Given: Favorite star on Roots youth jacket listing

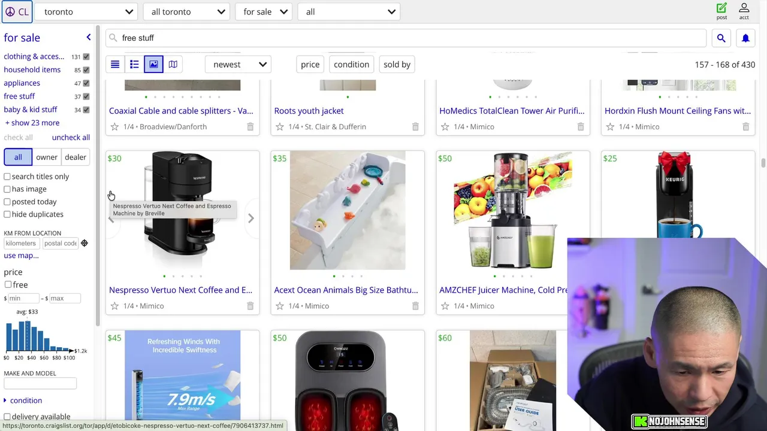Looking at the screenshot, I should 280,126.
